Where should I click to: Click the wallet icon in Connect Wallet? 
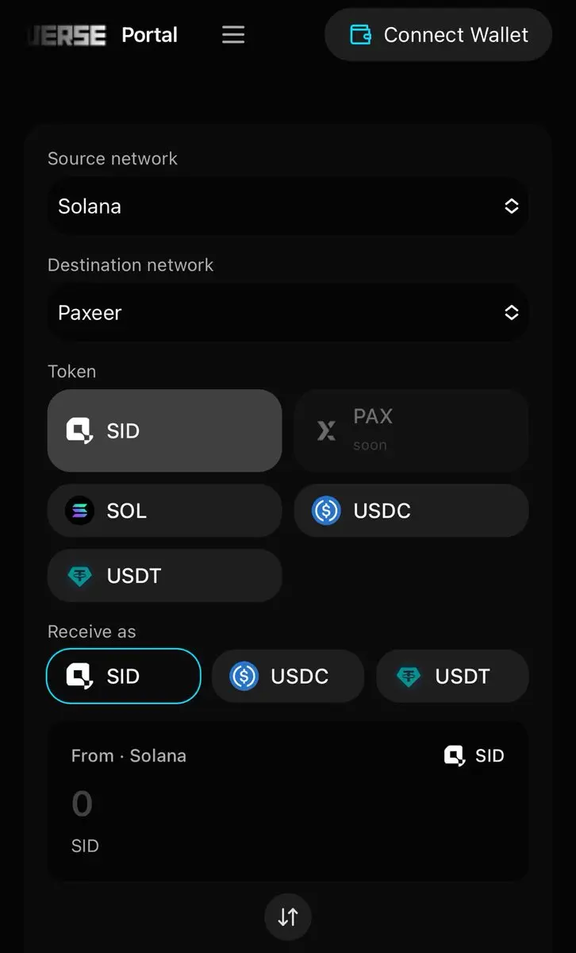tap(361, 35)
